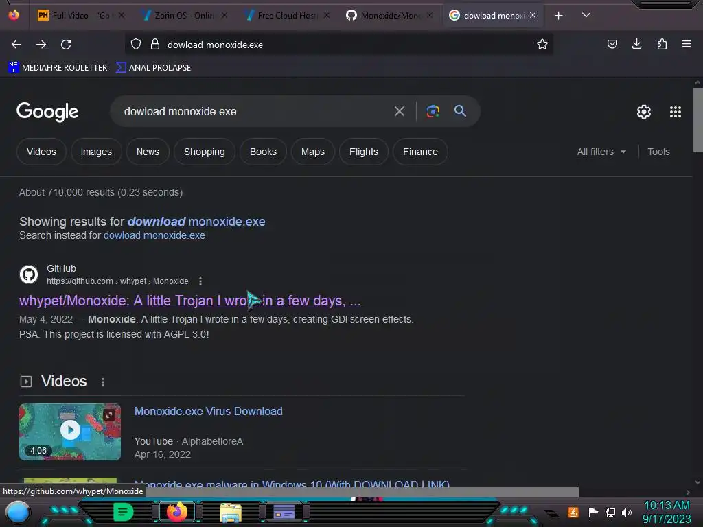Image resolution: width=703 pixels, height=527 pixels.
Task: Bookmark this page with the star icon
Action: pos(542,44)
